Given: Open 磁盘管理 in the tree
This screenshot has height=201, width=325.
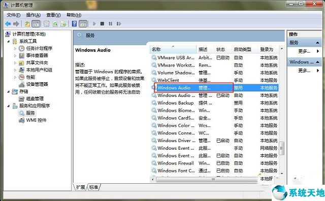Looking at the screenshot, I should (35, 98).
